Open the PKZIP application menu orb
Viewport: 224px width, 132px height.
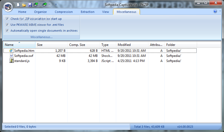click(x=8, y=7)
